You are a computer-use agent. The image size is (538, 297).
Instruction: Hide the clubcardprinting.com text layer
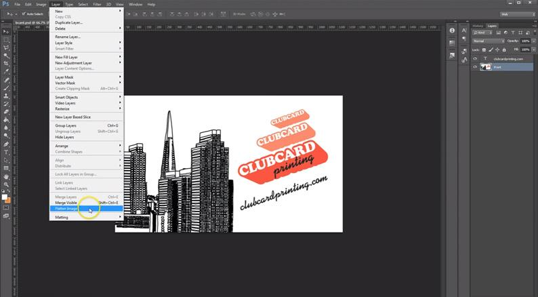tap(475, 59)
